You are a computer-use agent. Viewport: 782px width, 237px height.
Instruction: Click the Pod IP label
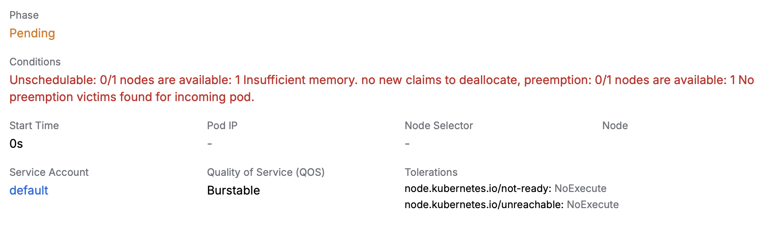click(x=222, y=126)
